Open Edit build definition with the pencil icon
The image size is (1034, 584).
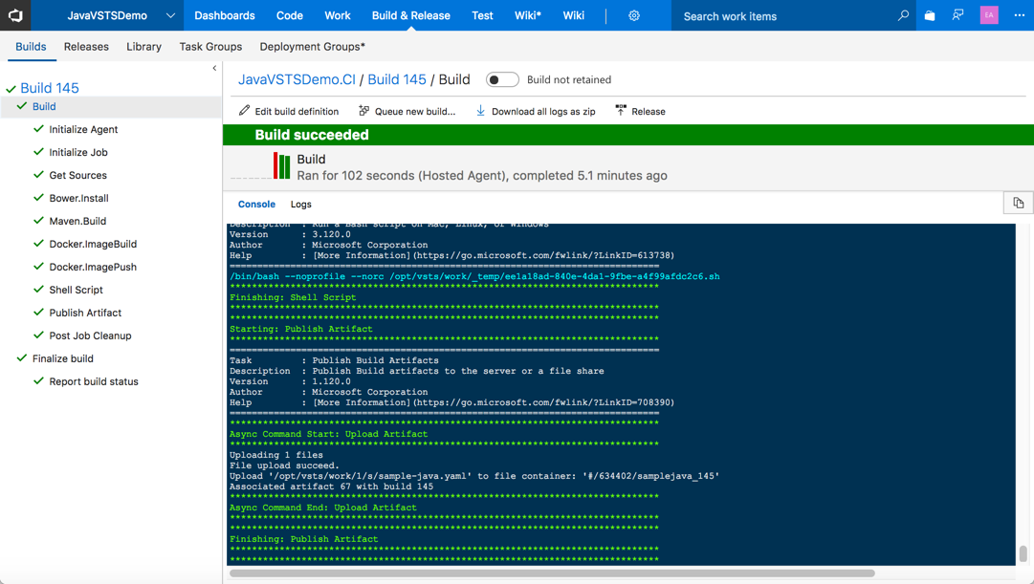[x=288, y=111]
